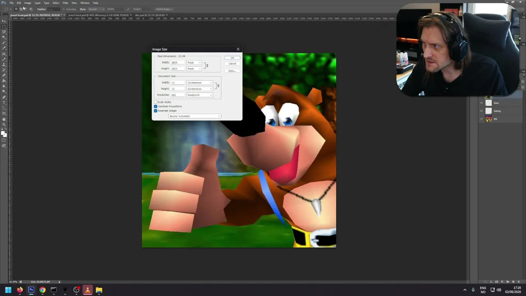
Task: Open the Image menu
Action: coord(28,3)
